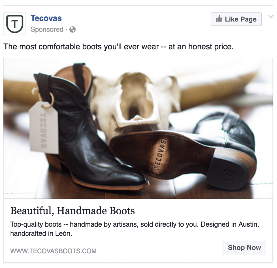Open the Tecovas page name link
277x268 pixels.
[x=46, y=18]
